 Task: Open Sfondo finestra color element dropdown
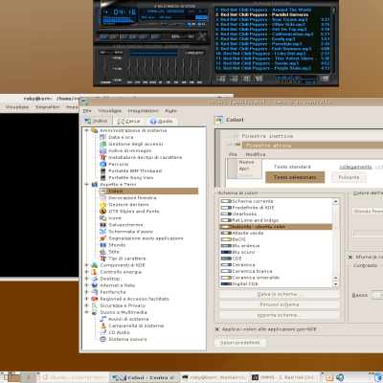point(368,212)
